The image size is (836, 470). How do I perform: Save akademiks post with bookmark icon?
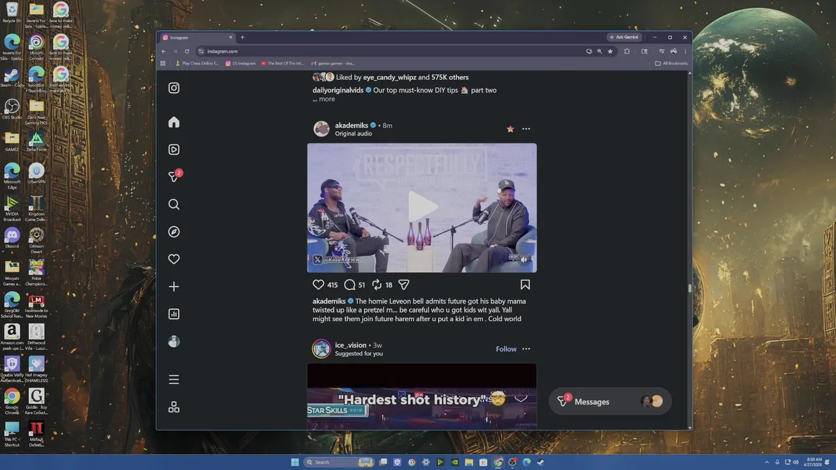(x=525, y=285)
